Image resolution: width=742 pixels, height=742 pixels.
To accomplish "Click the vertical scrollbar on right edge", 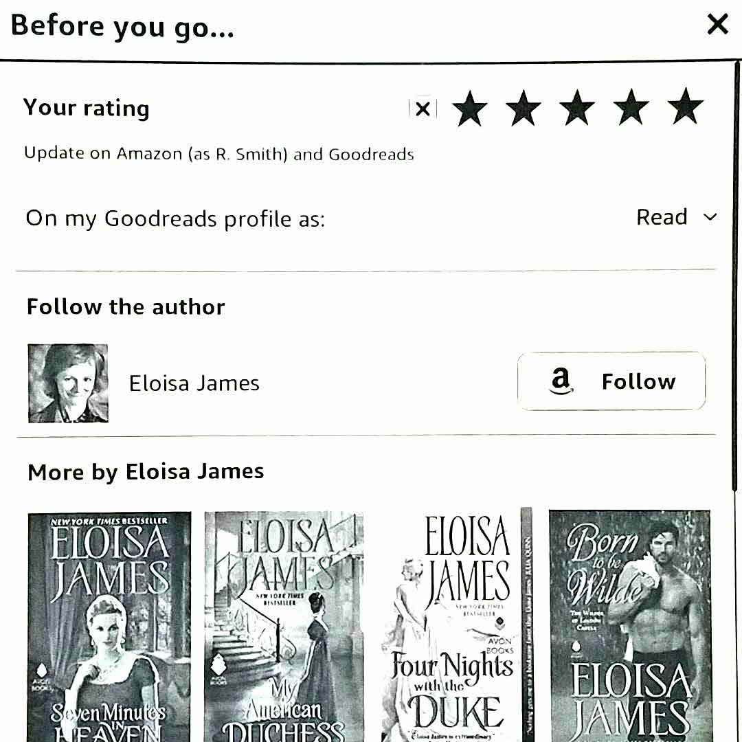I will (737, 277).
